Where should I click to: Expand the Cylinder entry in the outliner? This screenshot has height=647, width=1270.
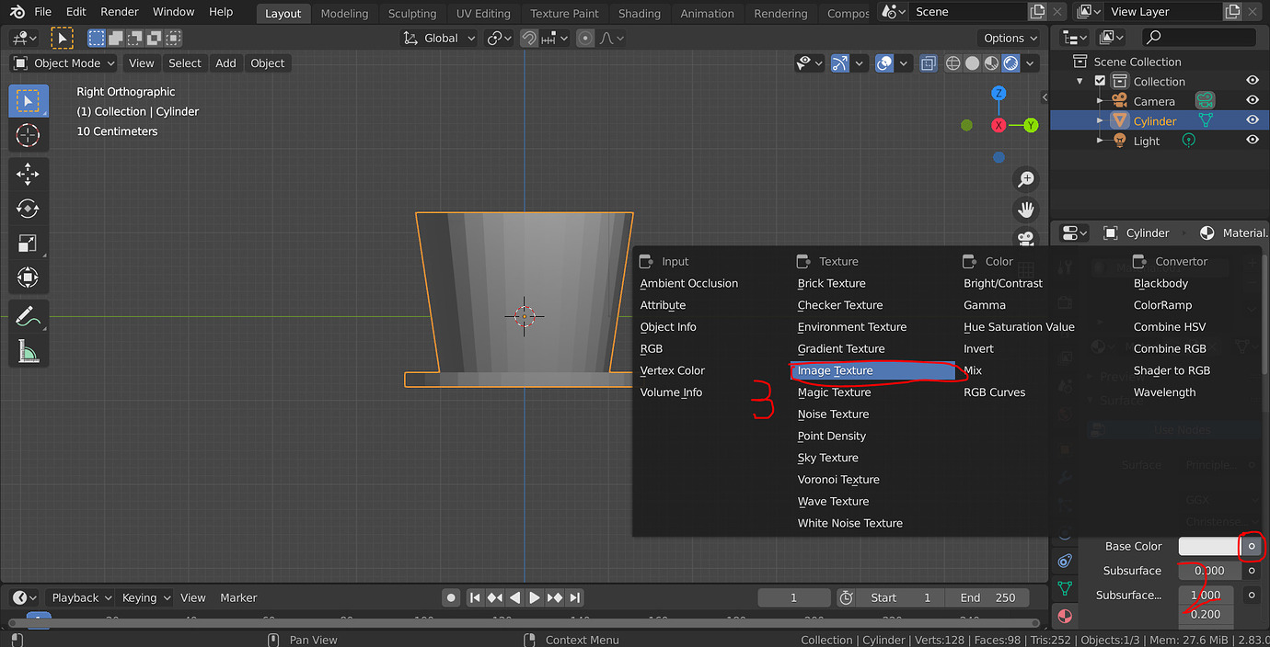point(1101,120)
